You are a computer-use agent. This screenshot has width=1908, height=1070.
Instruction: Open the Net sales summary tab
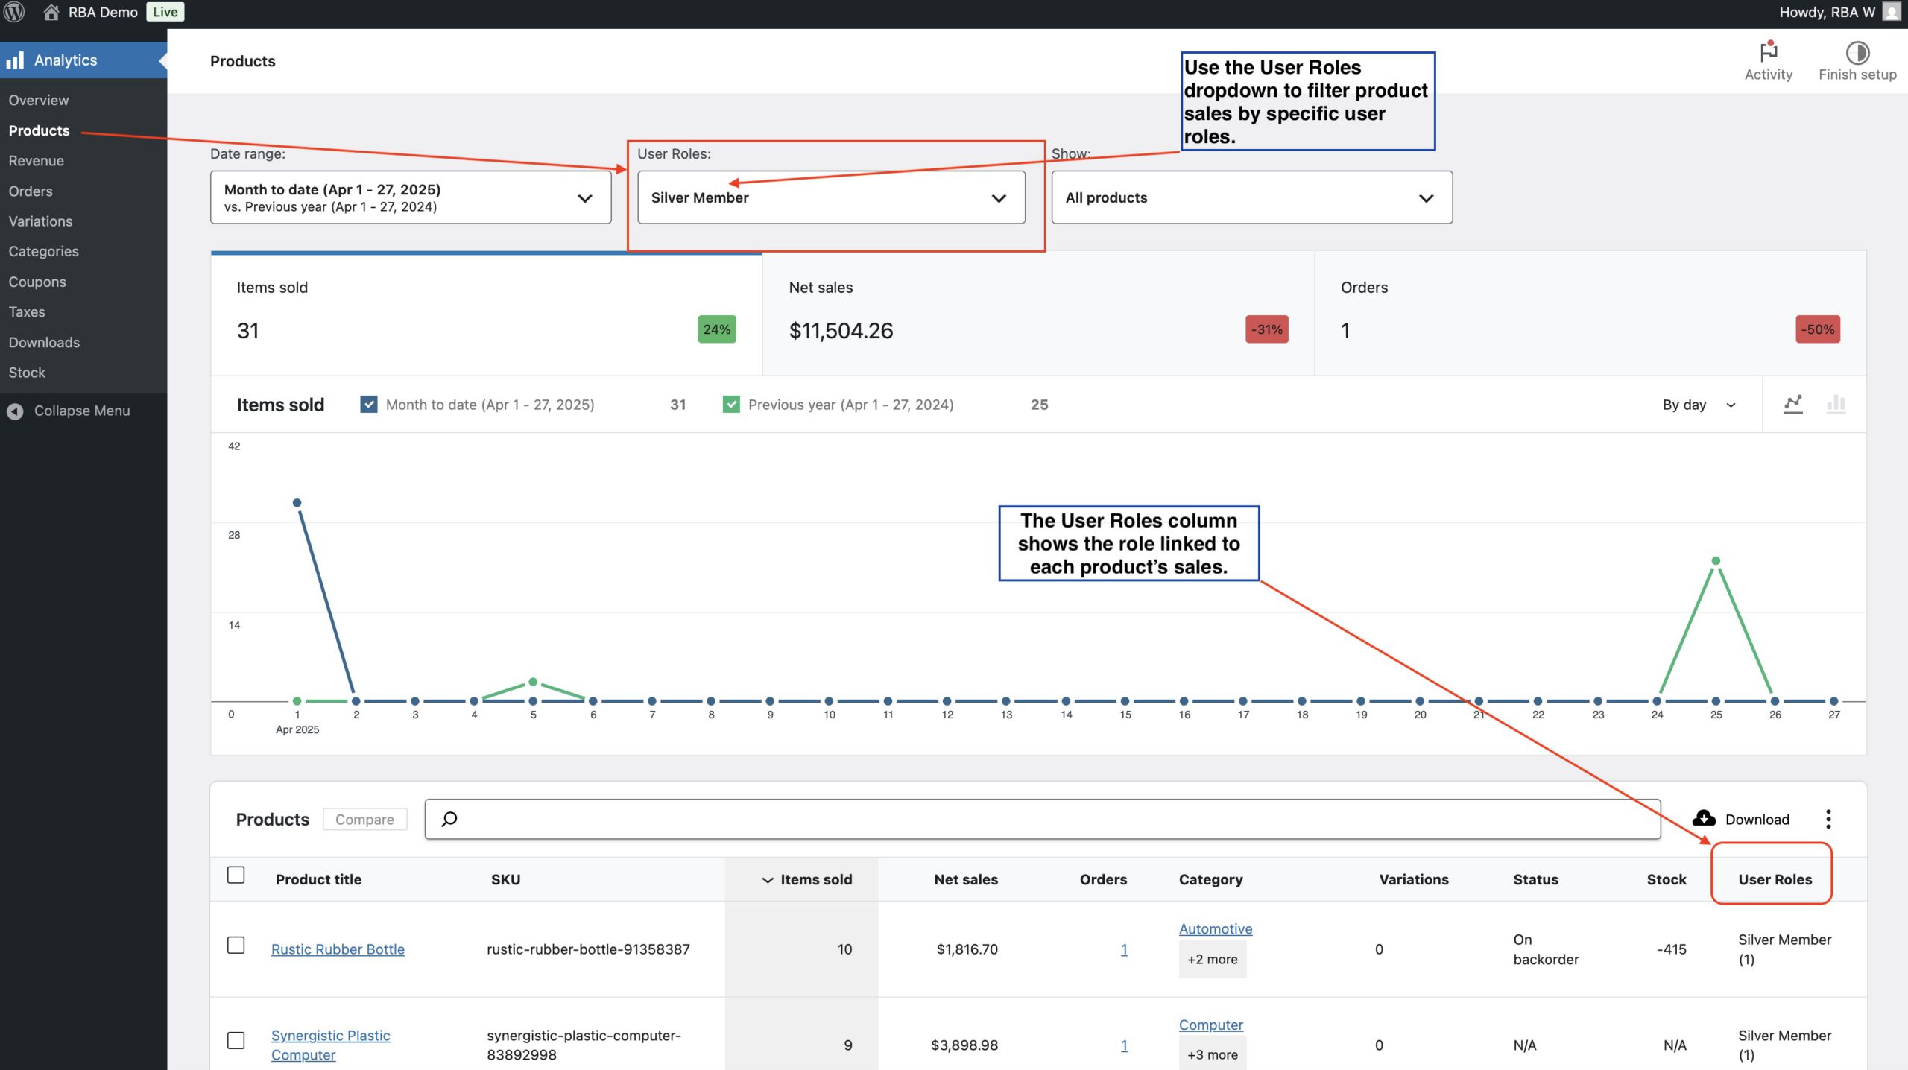1037,313
